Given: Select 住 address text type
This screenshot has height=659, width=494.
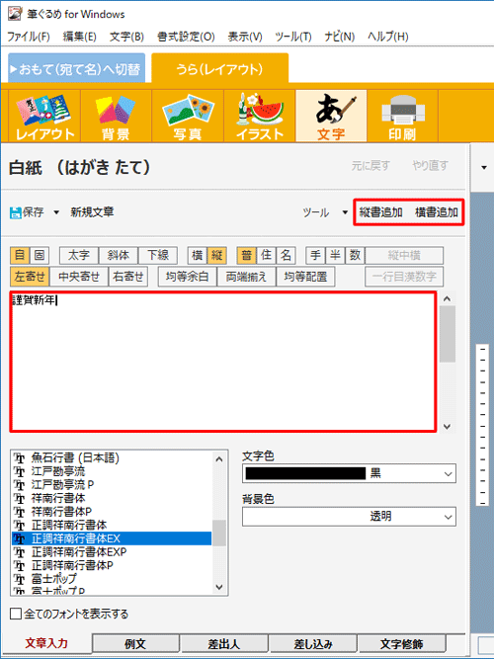Looking at the screenshot, I should pyautogui.click(x=266, y=255).
